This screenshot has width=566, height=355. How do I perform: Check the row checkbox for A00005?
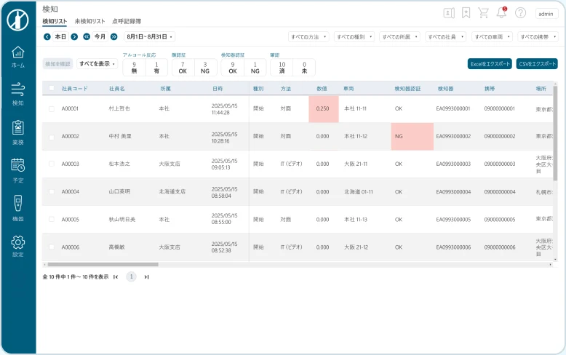52,220
